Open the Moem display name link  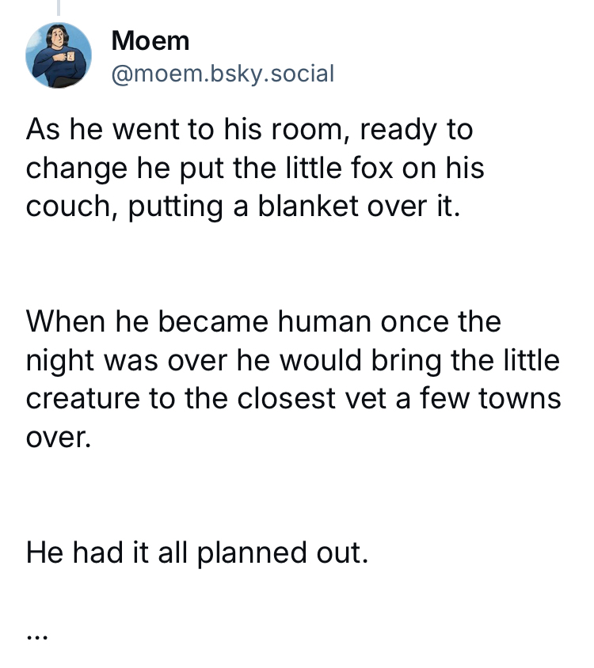[x=150, y=40]
